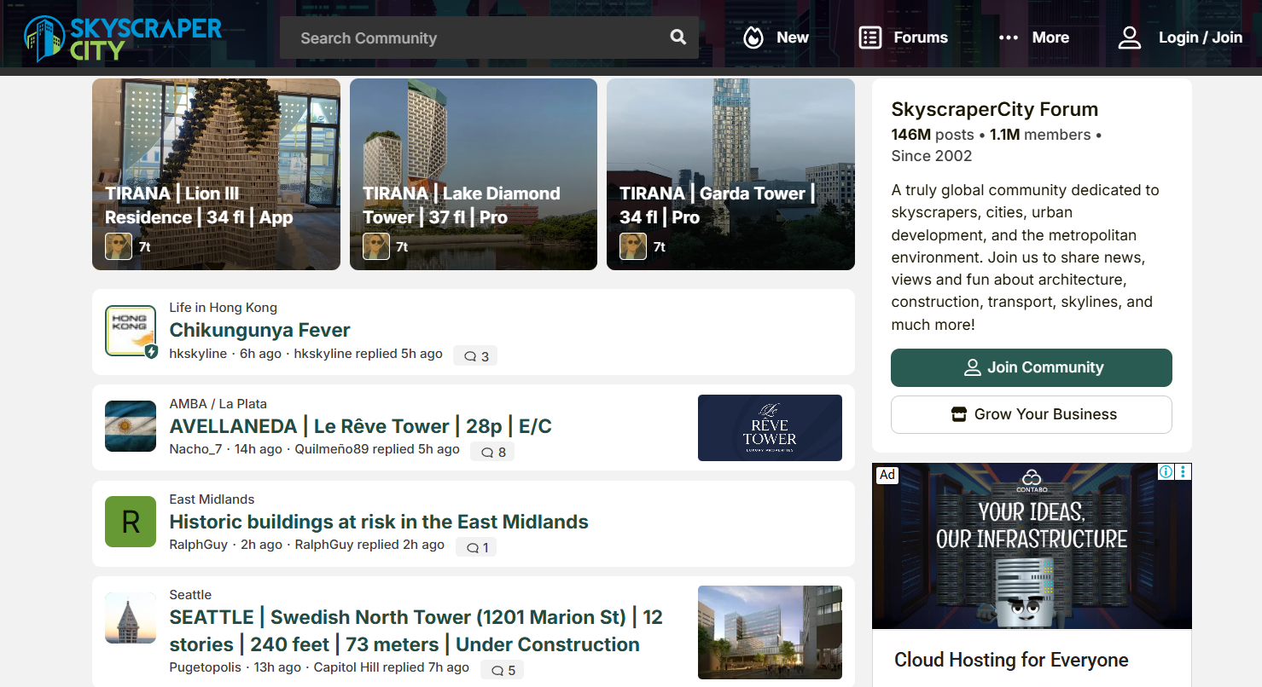Click the Hong Kong forum avatar
Viewport: 1262px width, 687px height.
coord(131,331)
